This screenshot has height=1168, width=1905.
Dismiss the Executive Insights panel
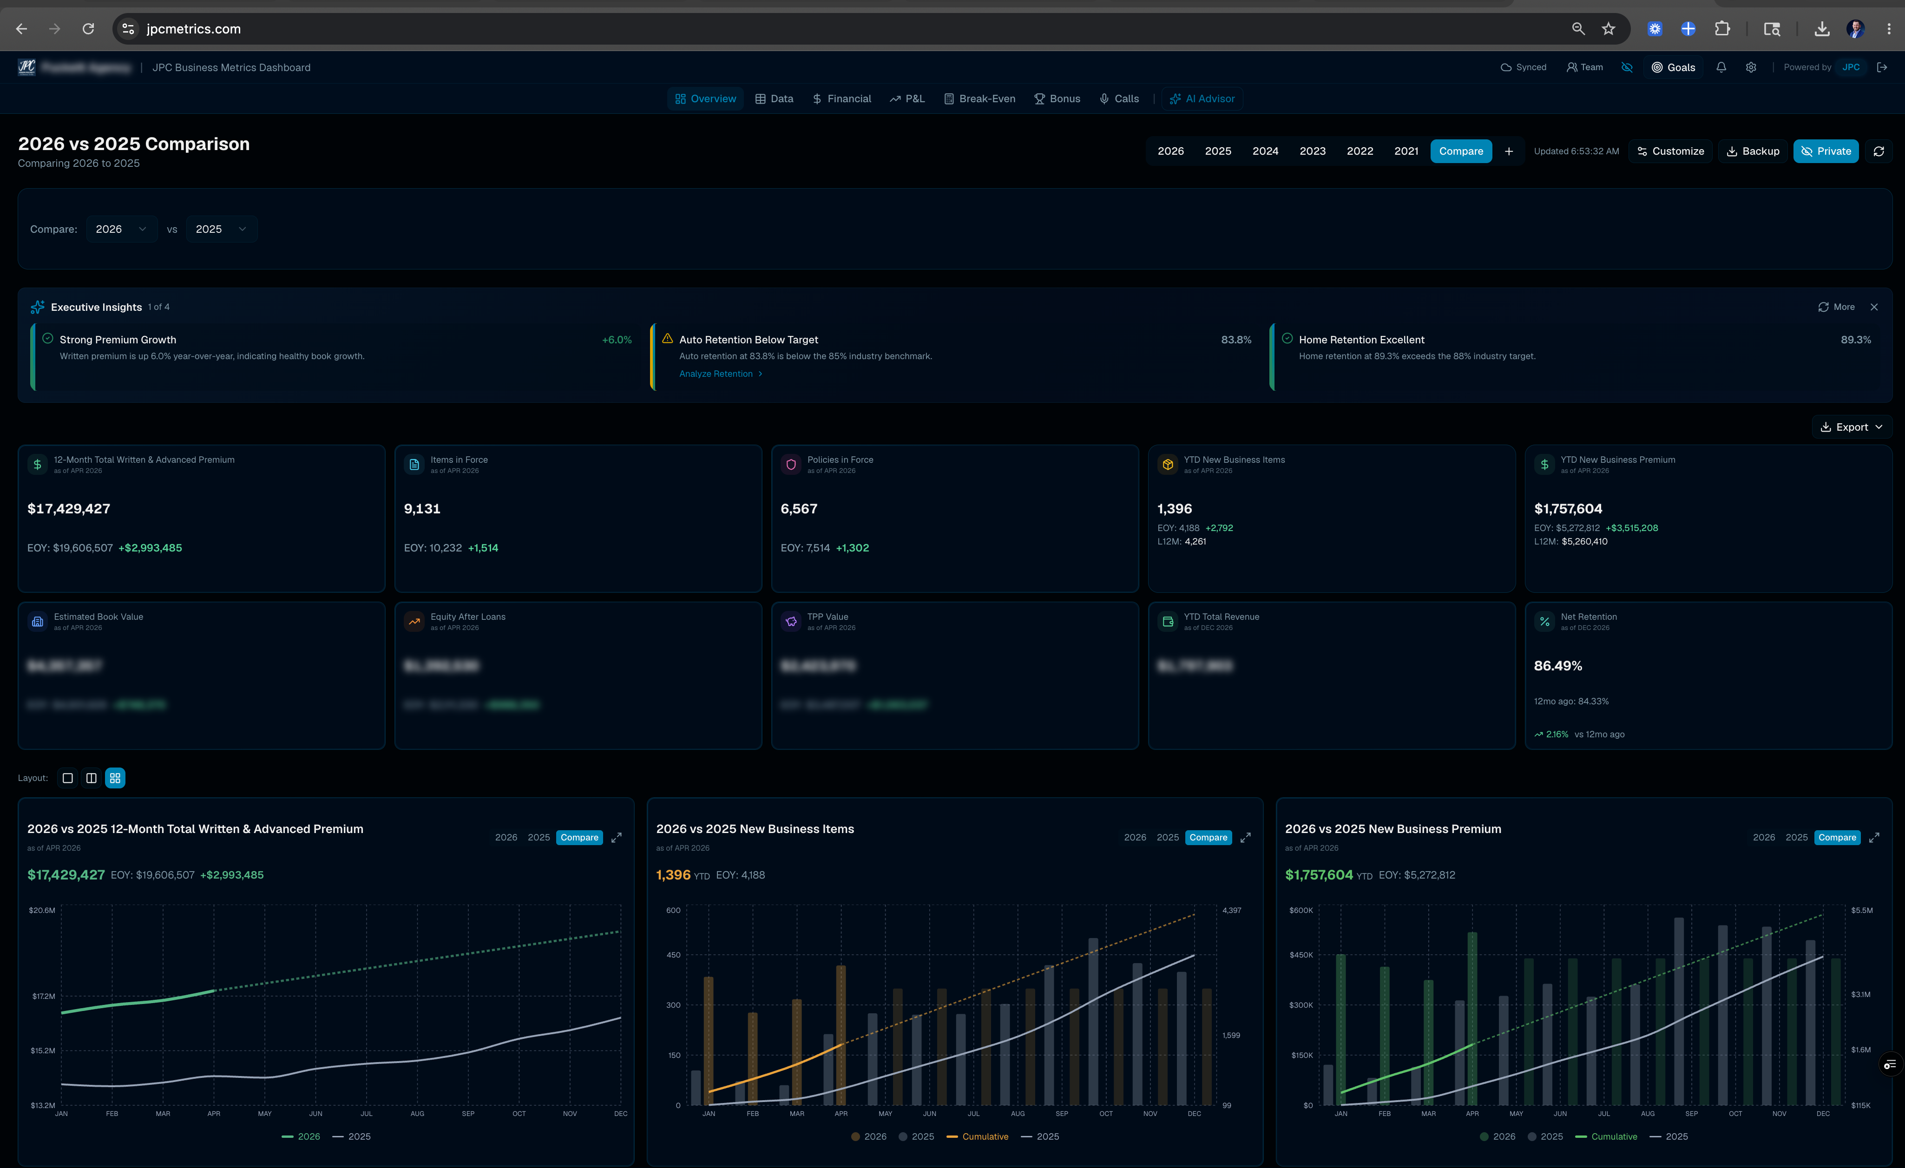1874,307
